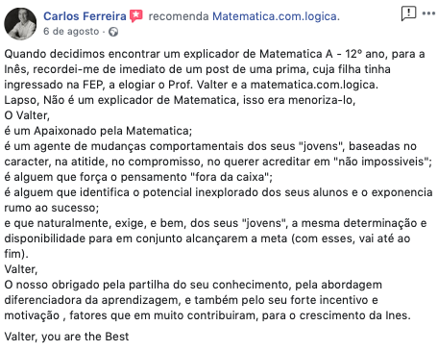The width and height of the screenshot is (438, 351).
Task: Click the standalone Valter, greeting line
Action: (x=21, y=269)
